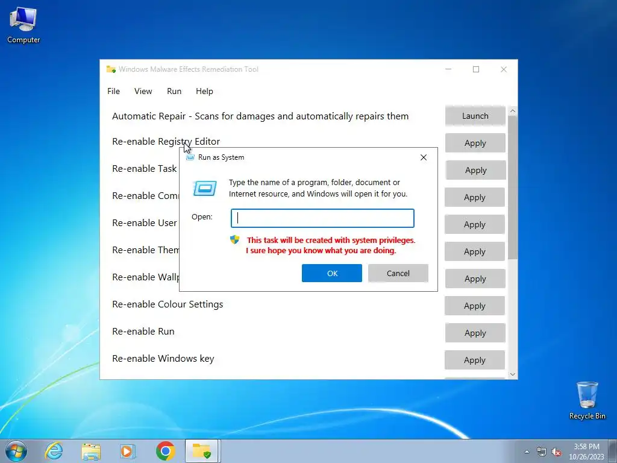Click the Remediation Tool title bar icon
Image resolution: width=617 pixels, height=463 pixels.
pos(111,69)
